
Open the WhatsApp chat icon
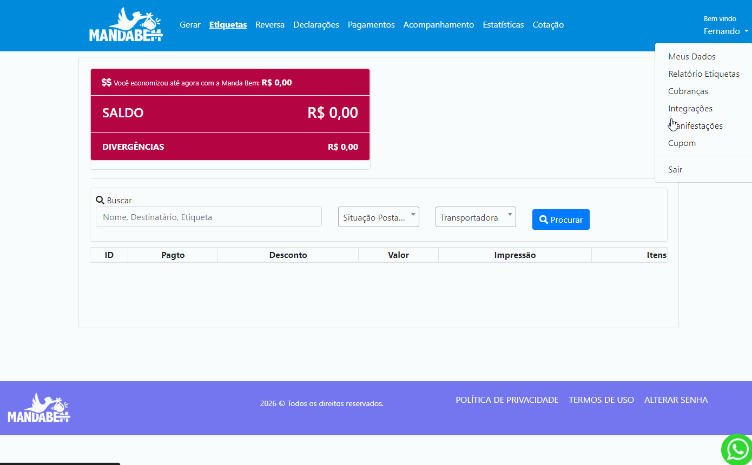pos(737,449)
